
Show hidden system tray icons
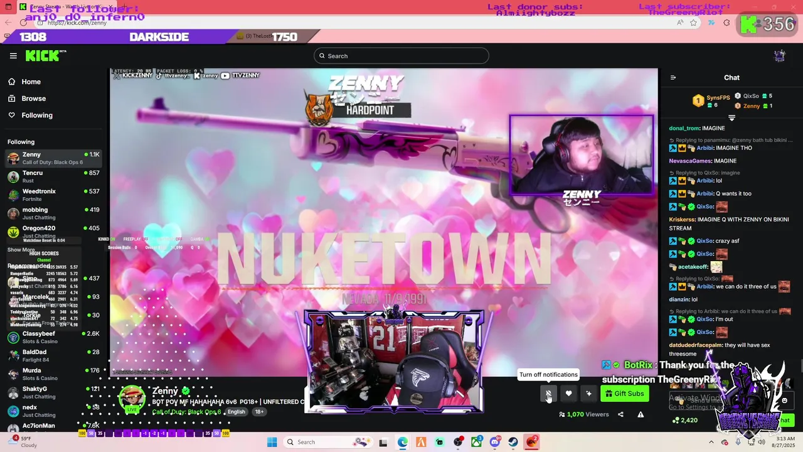(711, 442)
